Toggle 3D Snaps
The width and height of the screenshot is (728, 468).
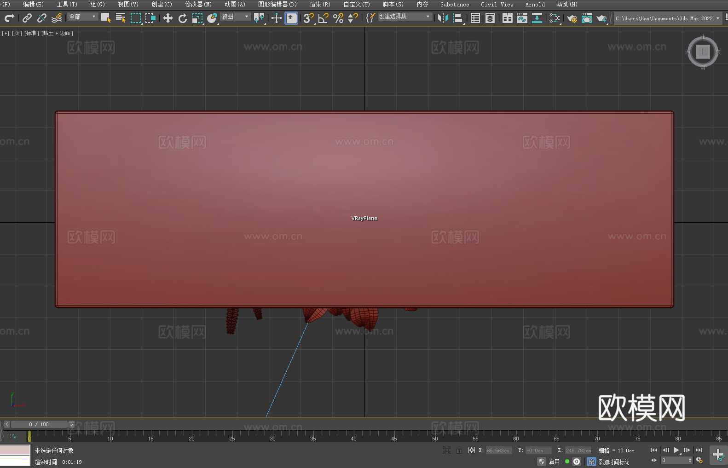309,18
